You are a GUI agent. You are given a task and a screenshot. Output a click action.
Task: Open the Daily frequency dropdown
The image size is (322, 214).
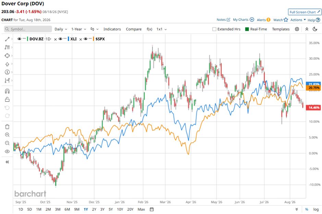point(61,29)
